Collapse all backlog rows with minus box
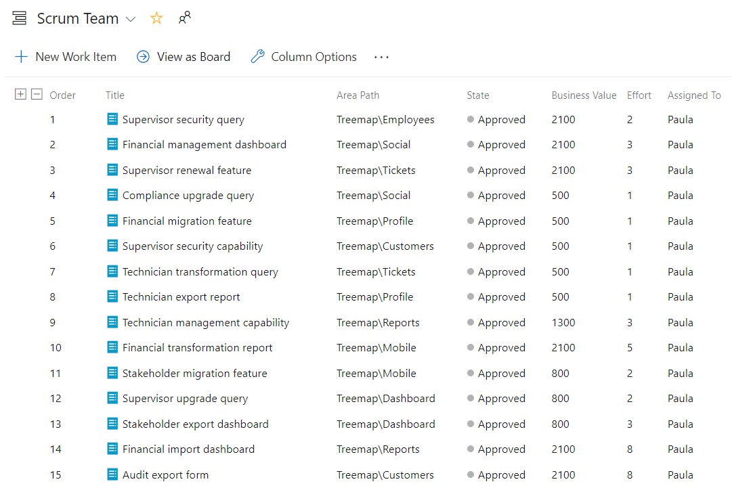The width and height of the screenshot is (732, 486). click(37, 95)
